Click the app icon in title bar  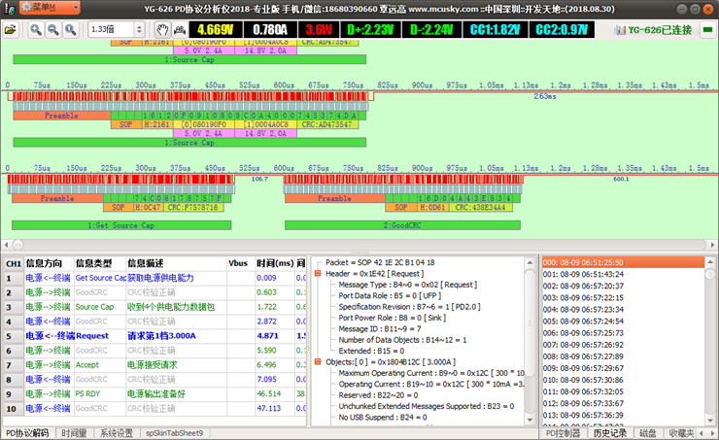(10, 8)
